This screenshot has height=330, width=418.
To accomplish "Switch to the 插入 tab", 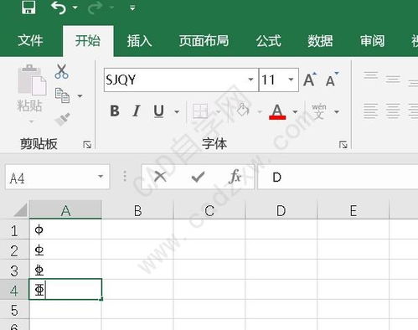I will click(x=140, y=41).
